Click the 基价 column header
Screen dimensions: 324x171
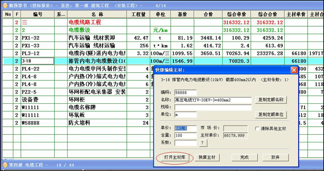tap(182, 14)
